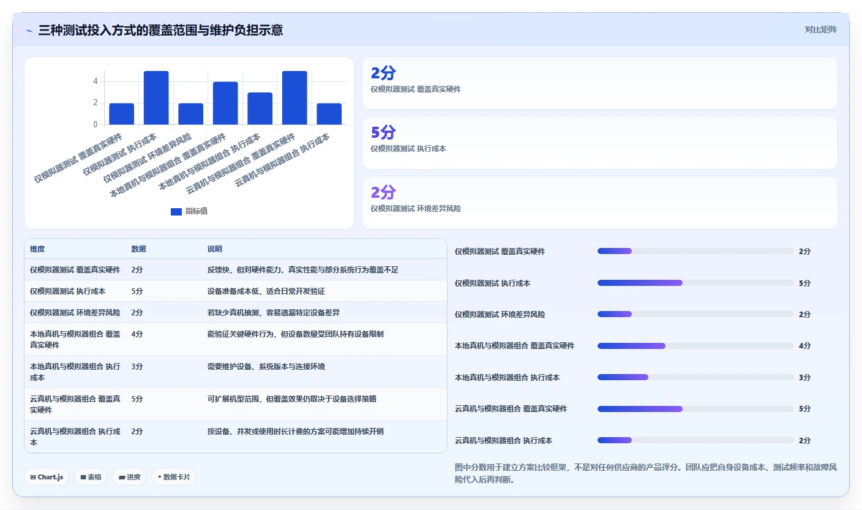The image size is (862, 510).
Task: Click the 说明 column header
Action: [215, 249]
